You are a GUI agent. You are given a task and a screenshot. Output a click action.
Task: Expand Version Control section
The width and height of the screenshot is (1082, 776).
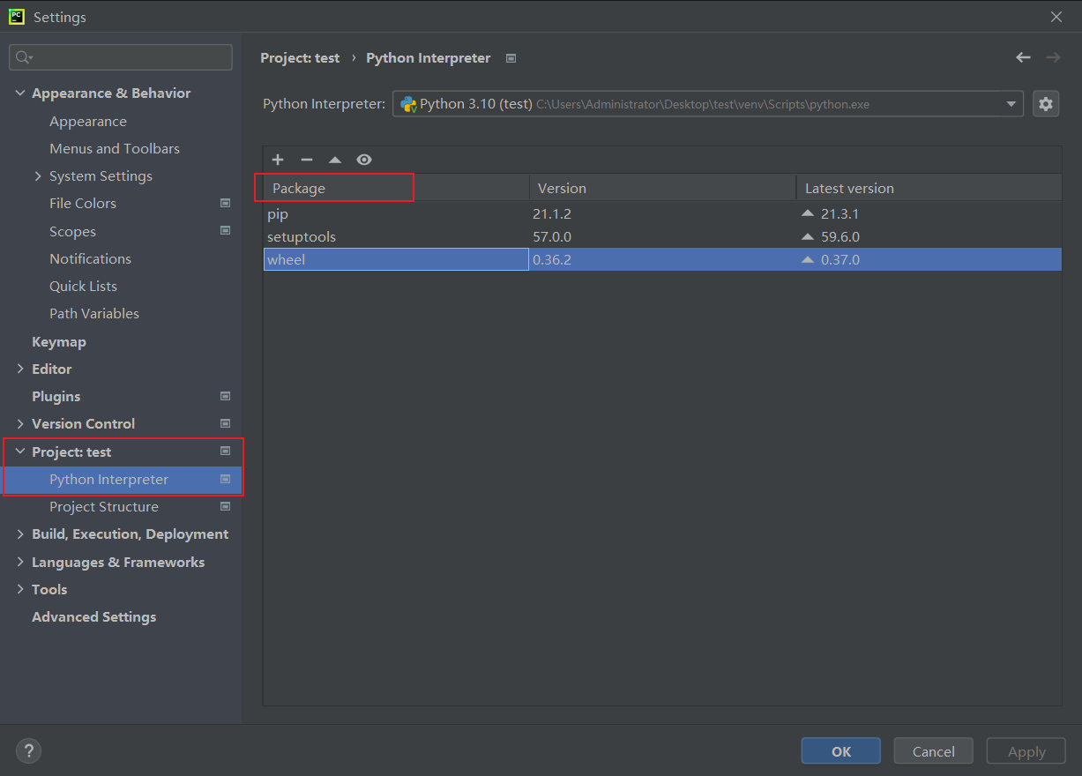pos(20,423)
